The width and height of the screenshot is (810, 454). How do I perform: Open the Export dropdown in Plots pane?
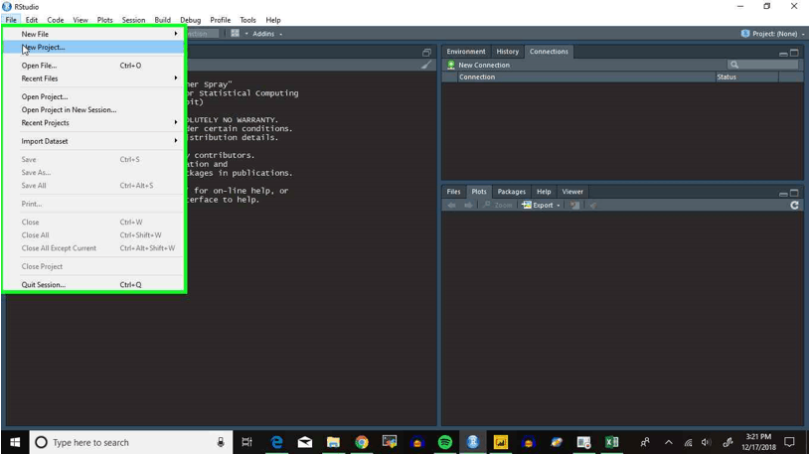(541, 205)
